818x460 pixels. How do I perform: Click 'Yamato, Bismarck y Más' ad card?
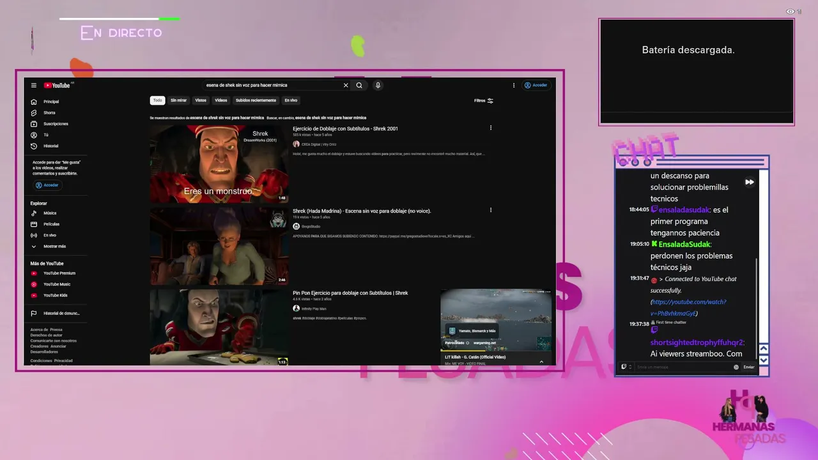[x=471, y=331]
